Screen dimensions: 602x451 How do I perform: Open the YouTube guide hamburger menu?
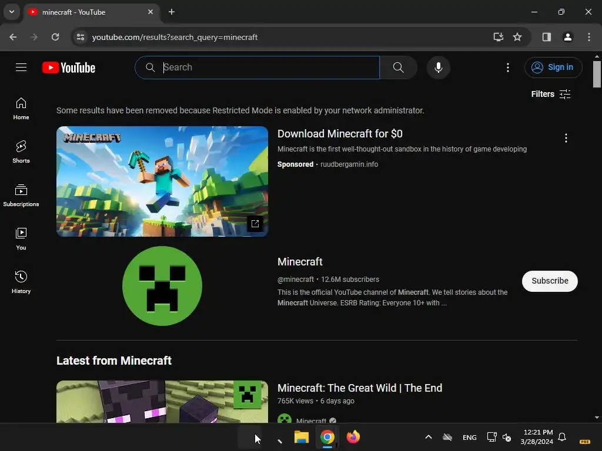[21, 68]
